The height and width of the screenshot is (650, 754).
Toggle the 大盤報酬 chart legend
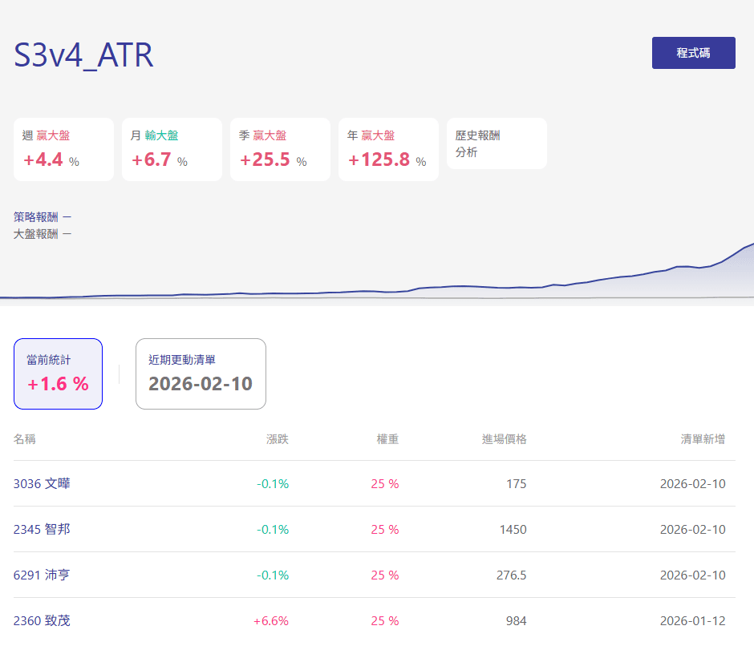click(43, 233)
